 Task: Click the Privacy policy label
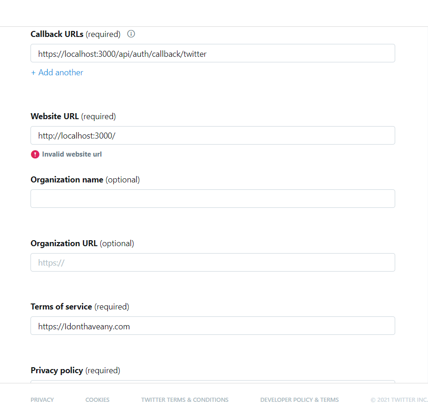(x=57, y=370)
